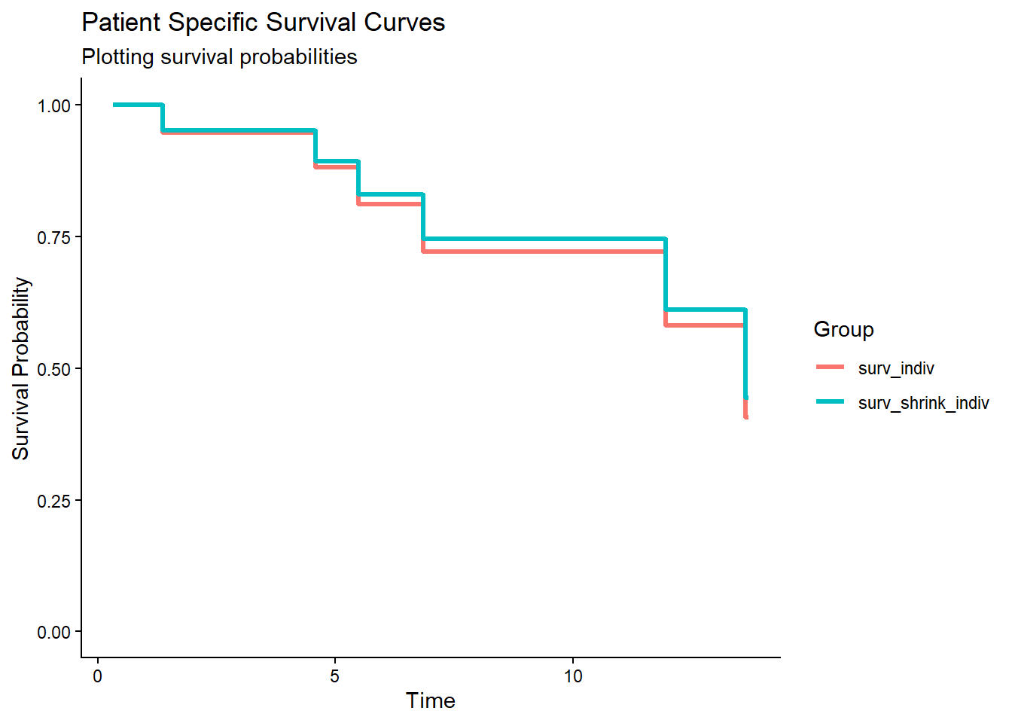Click the Group legend title
The height and width of the screenshot is (723, 1012).
point(843,330)
